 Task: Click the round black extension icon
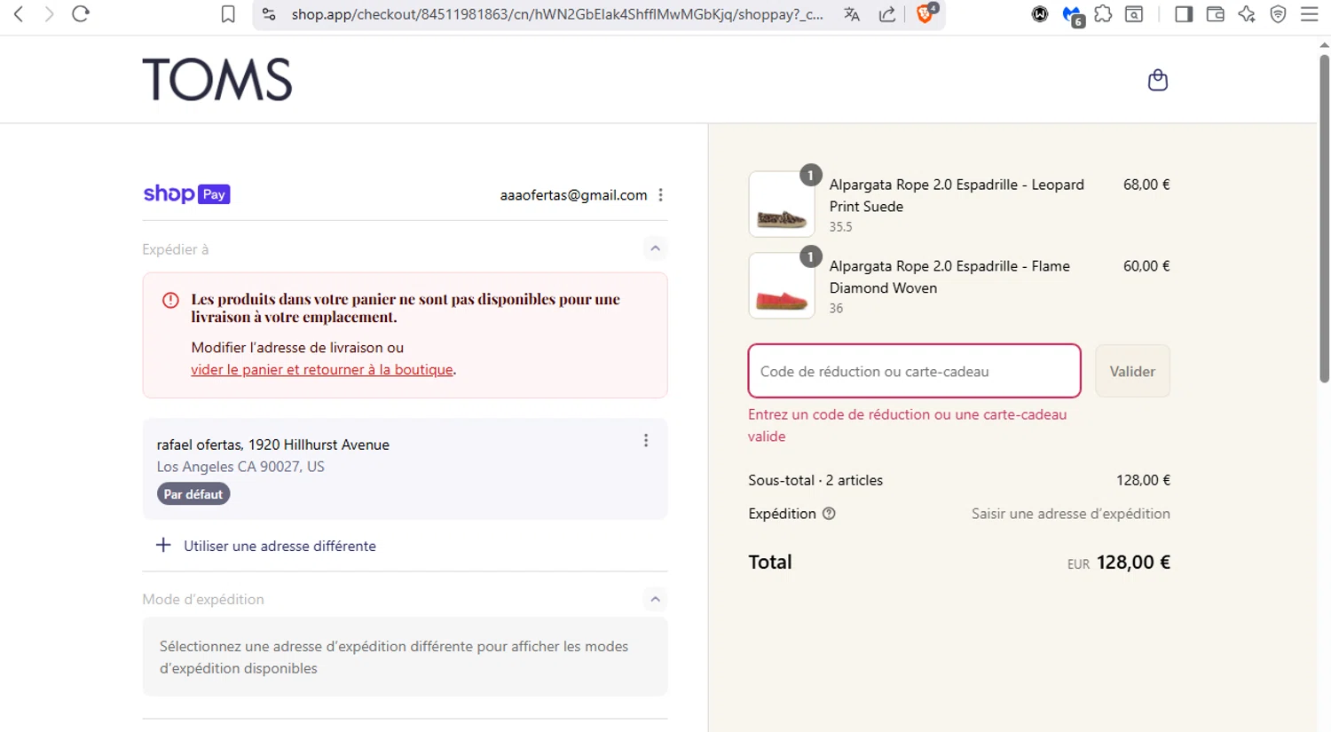1040,14
